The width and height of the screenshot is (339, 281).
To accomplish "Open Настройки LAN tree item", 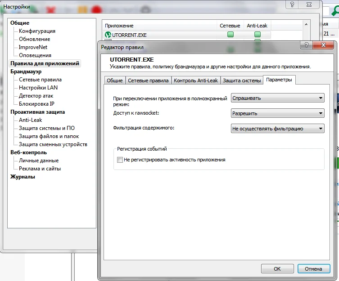I will coord(38,88).
